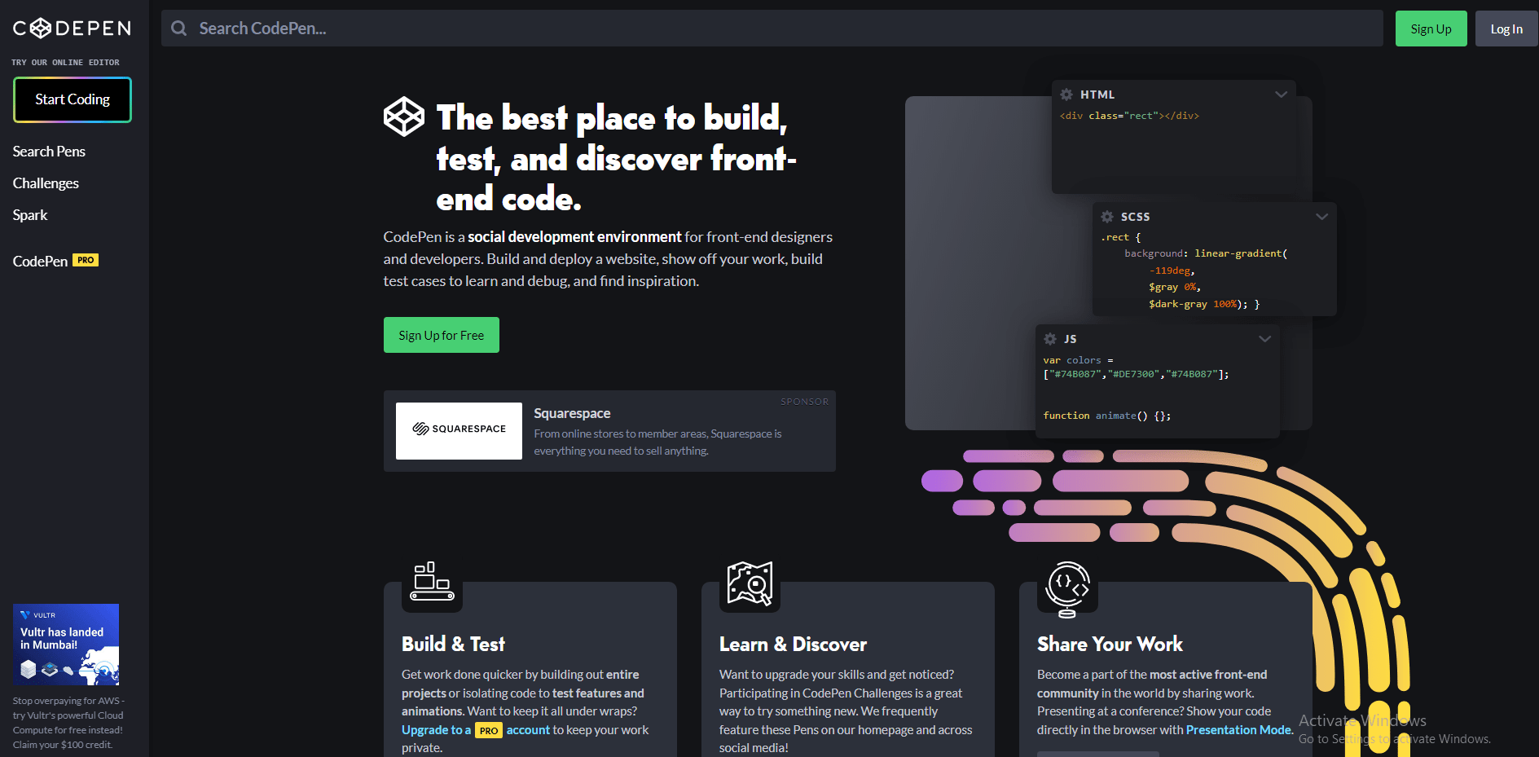The image size is (1539, 757).
Task: Expand the HTML panel chevron
Action: coord(1281,95)
